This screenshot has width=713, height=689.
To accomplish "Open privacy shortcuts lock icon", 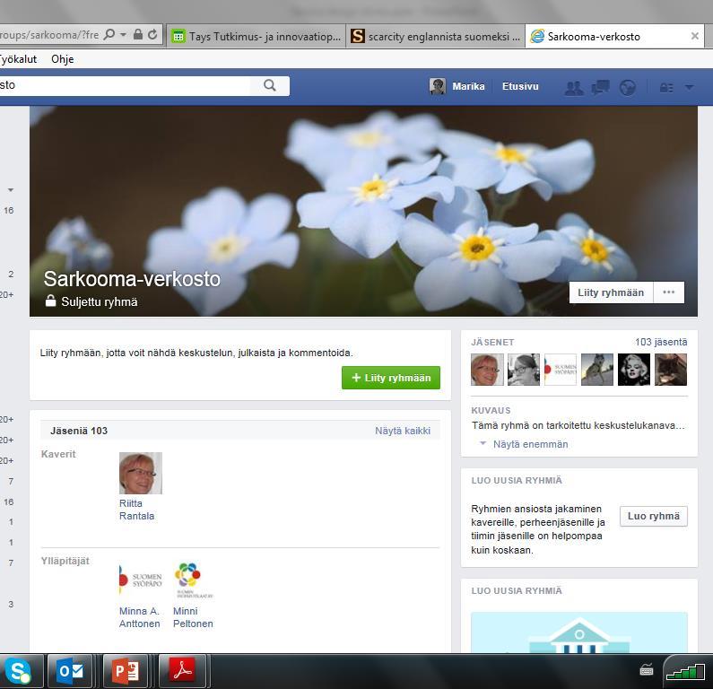I will click(x=666, y=87).
